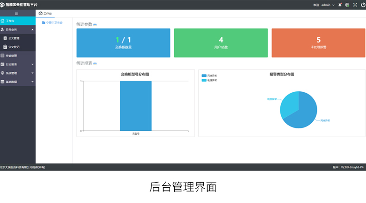
Task: Click the icon beside 统计报表 heading
Action: (x=95, y=63)
